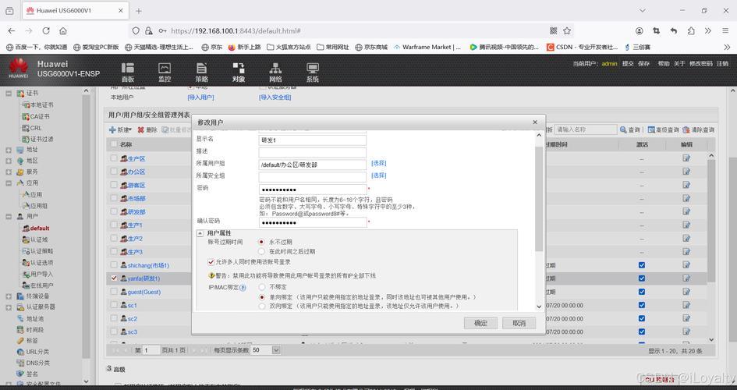Select 永不过期 never-expire radio
The image size is (737, 390).
(x=262, y=242)
